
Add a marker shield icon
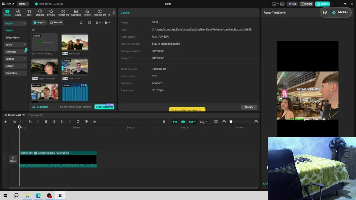[78, 122]
